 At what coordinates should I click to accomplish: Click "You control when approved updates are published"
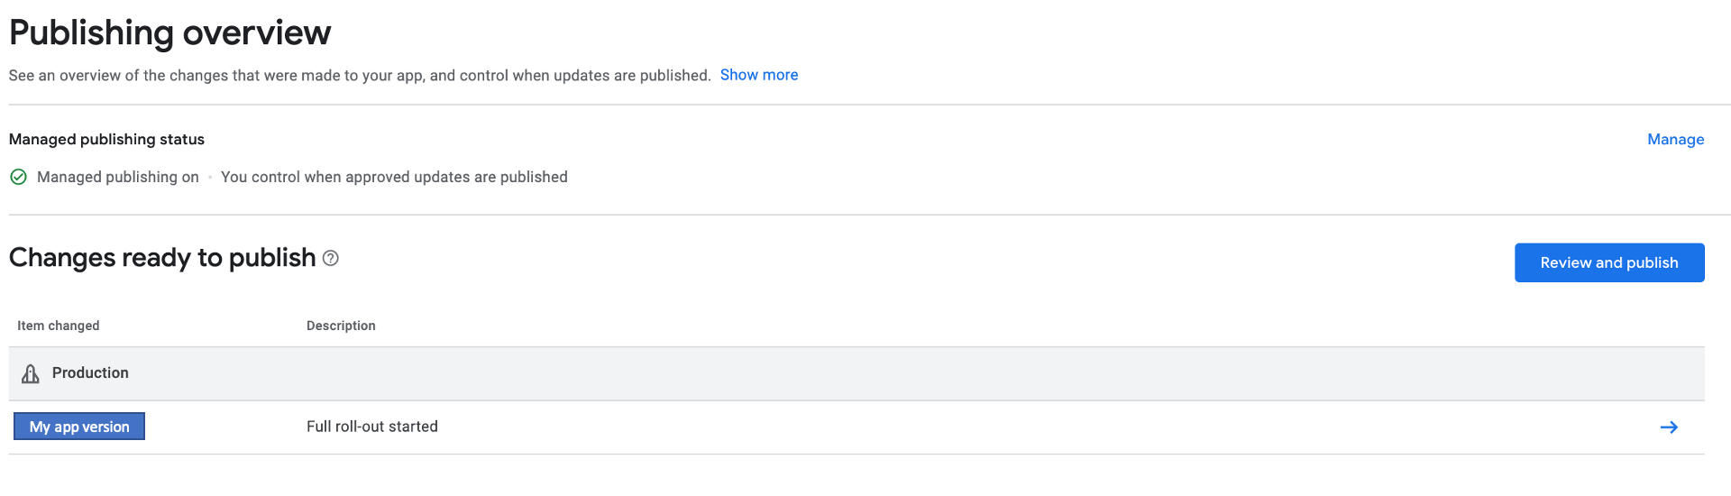tap(394, 177)
